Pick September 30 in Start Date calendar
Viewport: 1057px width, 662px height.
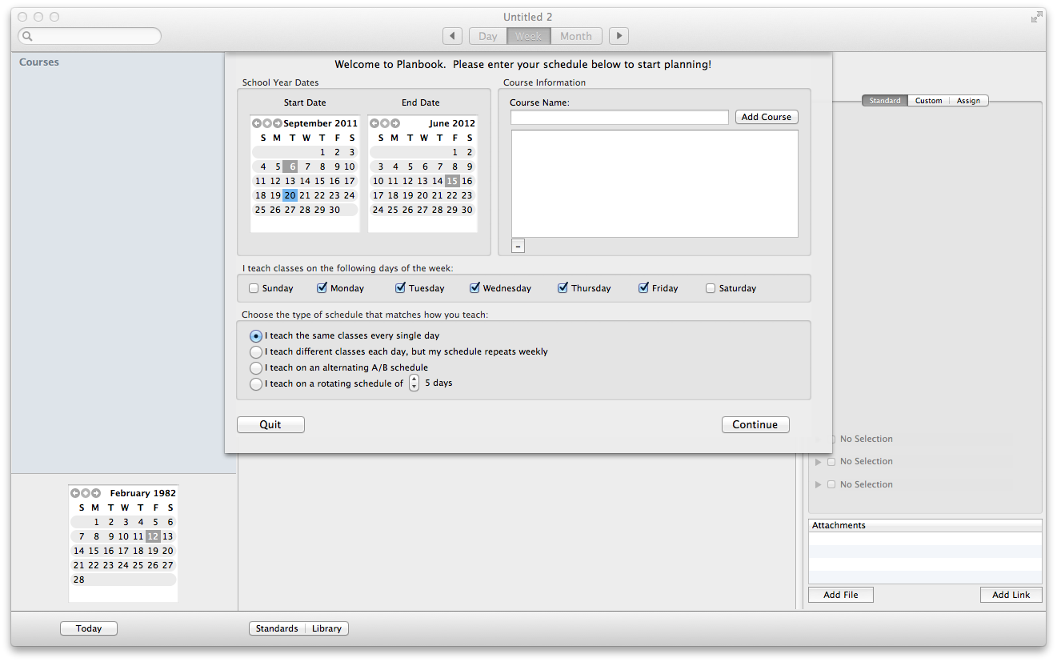(x=334, y=210)
